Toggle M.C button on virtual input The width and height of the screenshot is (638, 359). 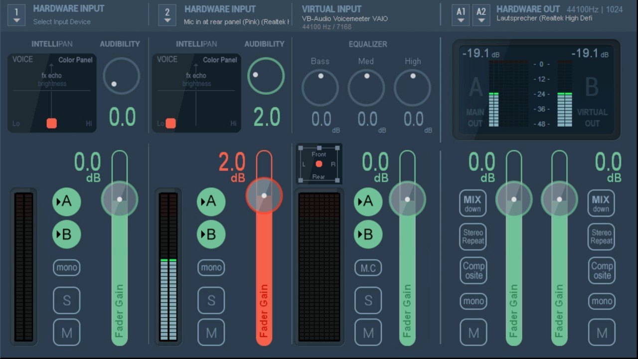coord(368,268)
